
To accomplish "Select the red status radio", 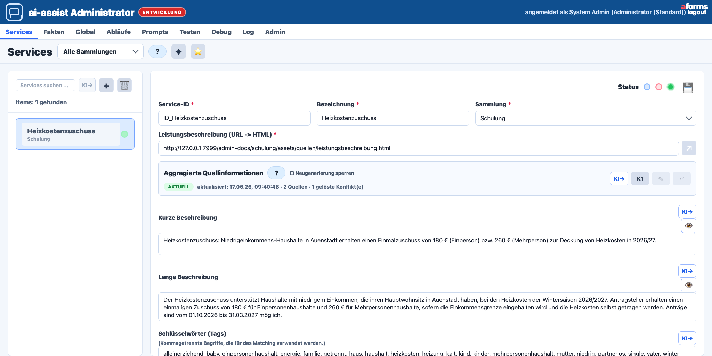I will (659, 87).
